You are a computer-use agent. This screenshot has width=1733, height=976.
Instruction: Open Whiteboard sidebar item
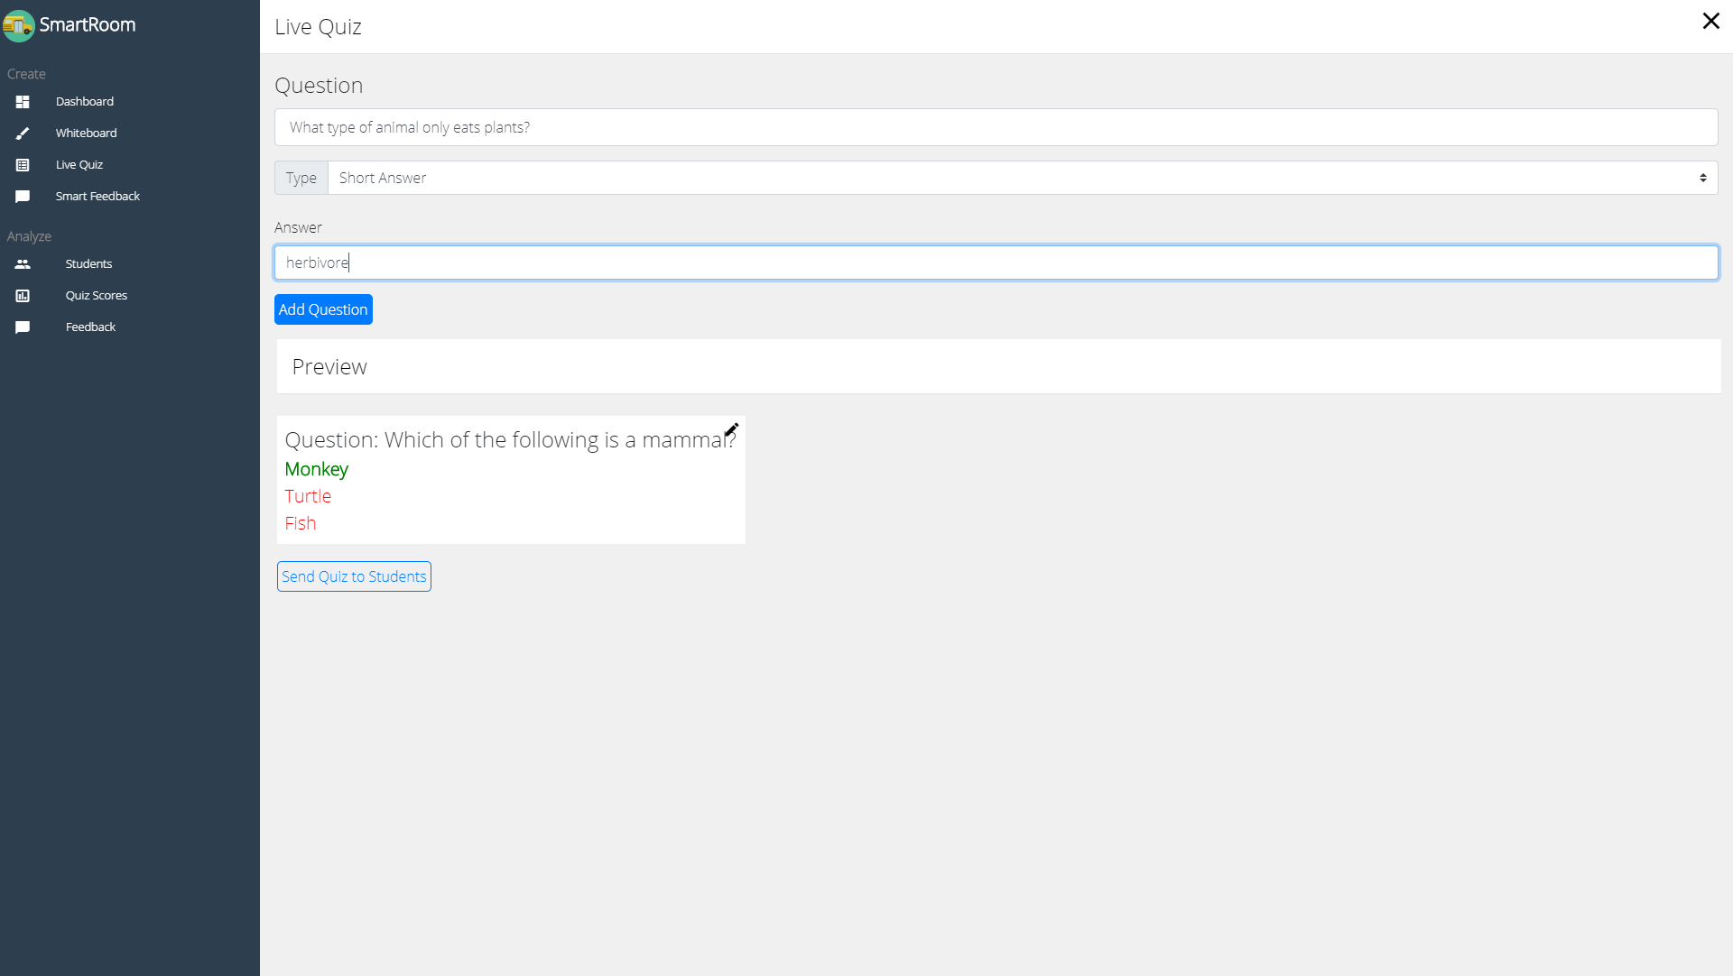pyautogui.click(x=86, y=134)
